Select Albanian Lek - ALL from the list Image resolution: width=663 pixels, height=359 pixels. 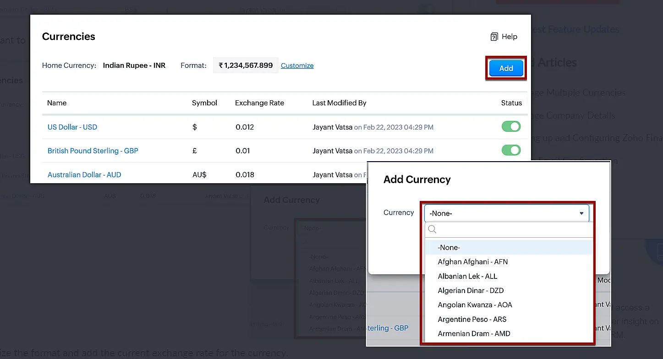tap(467, 276)
